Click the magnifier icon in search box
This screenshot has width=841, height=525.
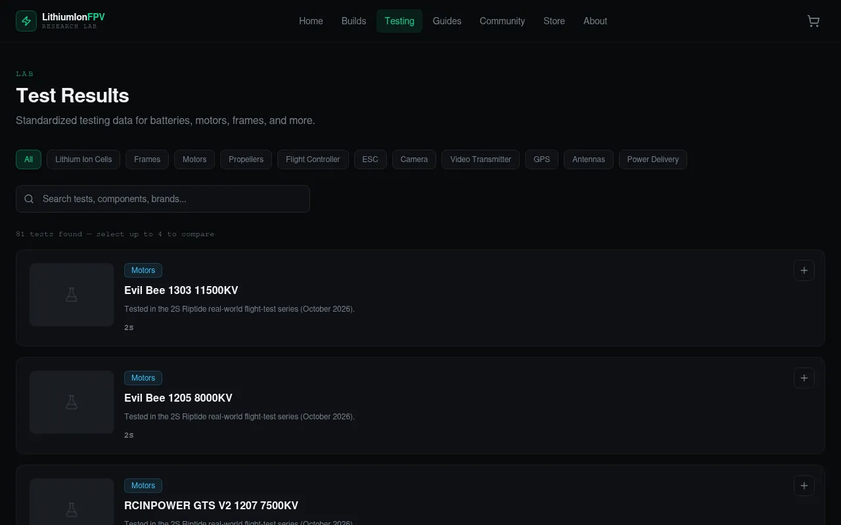[x=29, y=199]
